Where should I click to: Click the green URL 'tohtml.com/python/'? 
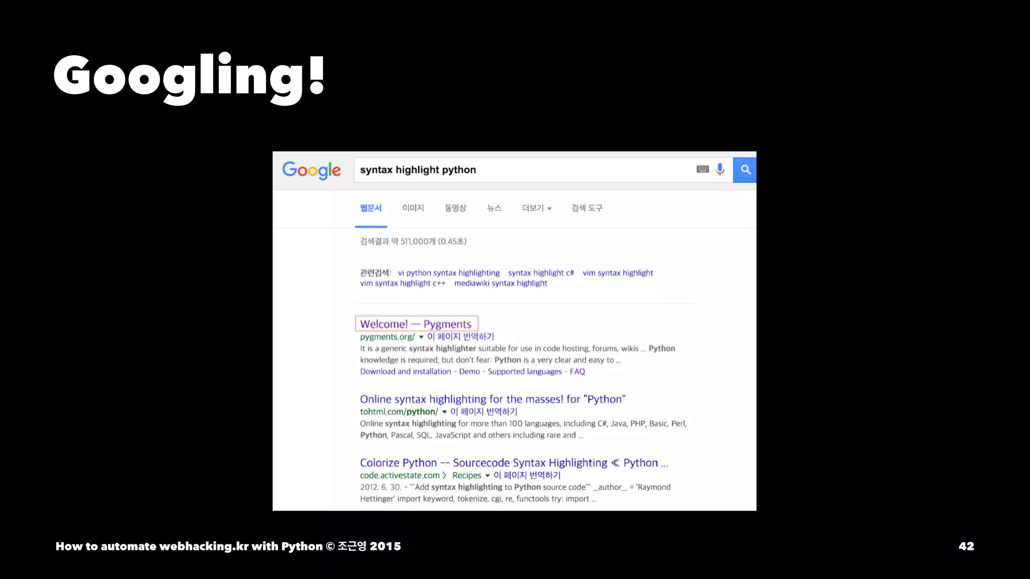click(399, 412)
